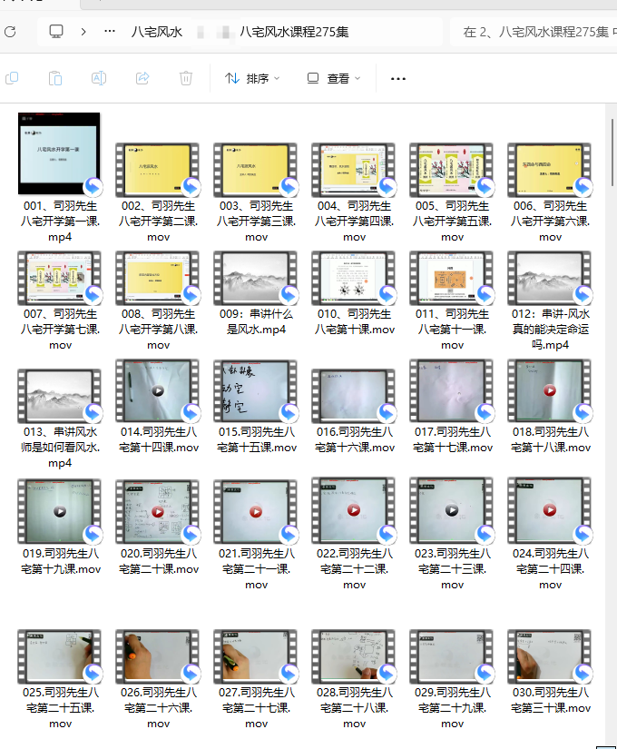Click the Delete trash icon
Screen dimensions: 617x749
click(186, 78)
